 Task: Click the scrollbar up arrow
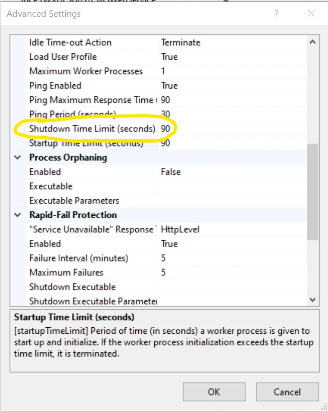312,42
